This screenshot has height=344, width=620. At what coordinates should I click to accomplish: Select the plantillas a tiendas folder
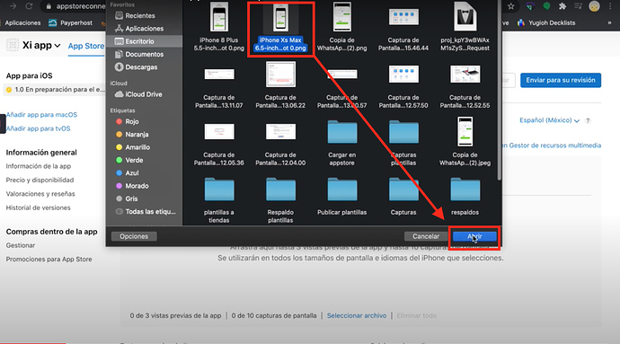(218, 200)
